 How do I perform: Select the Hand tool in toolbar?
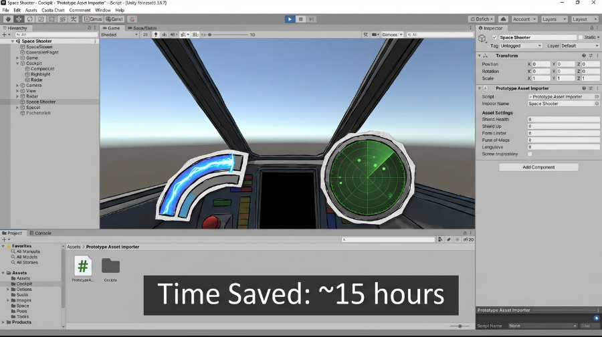[7, 19]
